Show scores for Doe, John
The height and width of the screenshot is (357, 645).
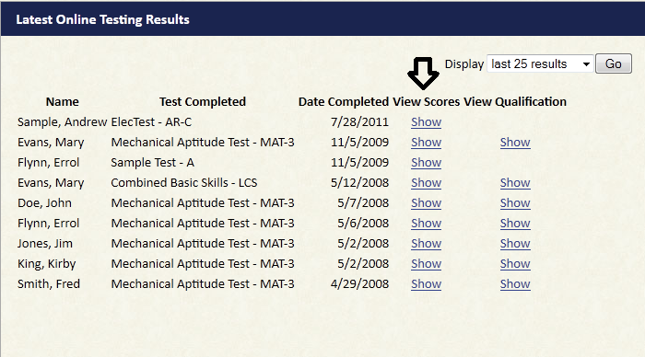(x=426, y=203)
